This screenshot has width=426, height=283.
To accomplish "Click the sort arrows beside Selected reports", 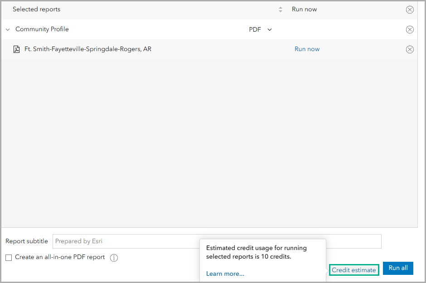I will [x=281, y=9].
